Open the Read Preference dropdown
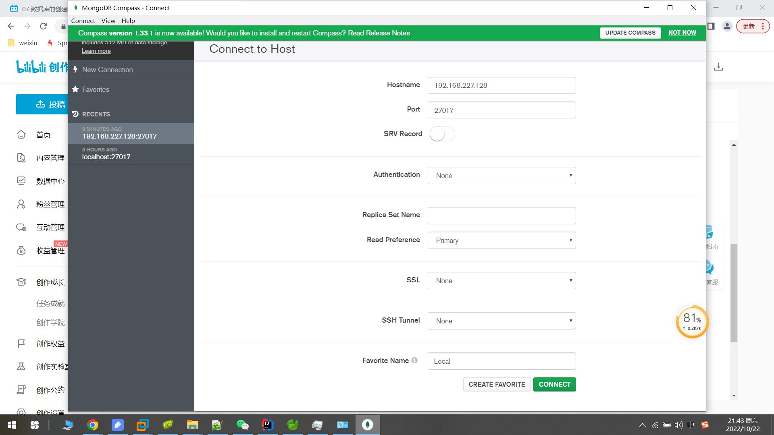This screenshot has width=774, height=435. pos(501,240)
